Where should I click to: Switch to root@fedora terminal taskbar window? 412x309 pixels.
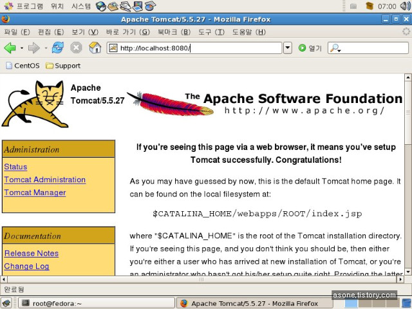click(96, 303)
